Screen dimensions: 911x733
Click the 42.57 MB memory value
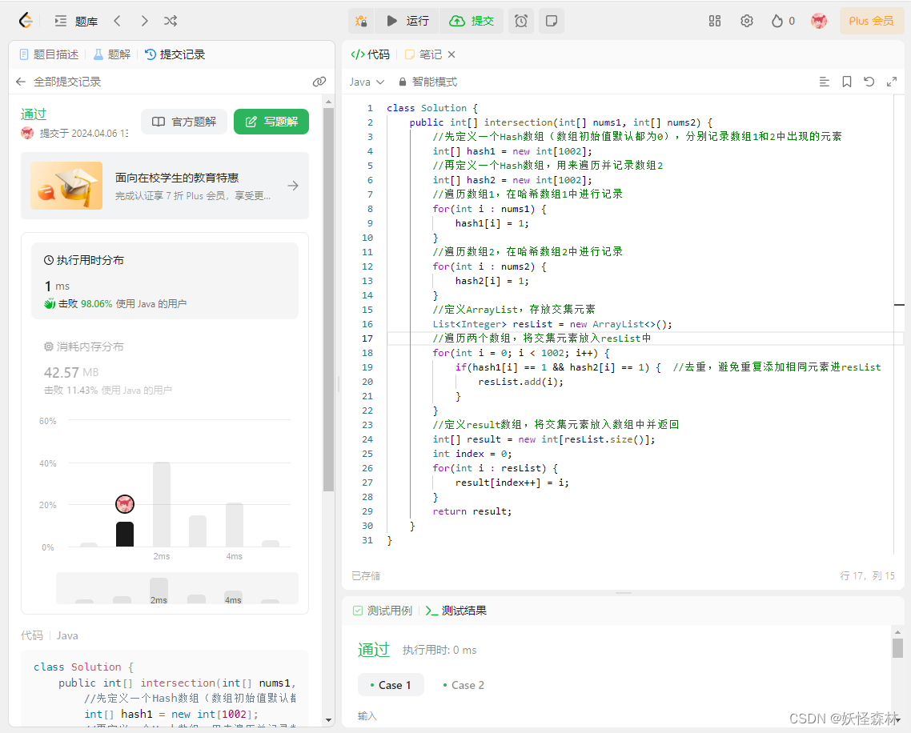pos(71,372)
